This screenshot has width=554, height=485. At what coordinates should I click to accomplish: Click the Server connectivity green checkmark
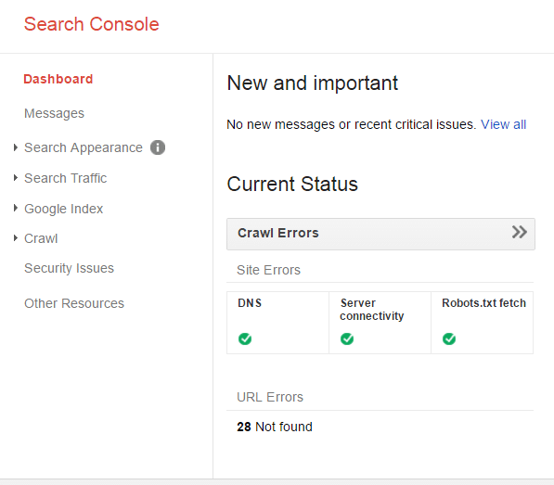347,338
